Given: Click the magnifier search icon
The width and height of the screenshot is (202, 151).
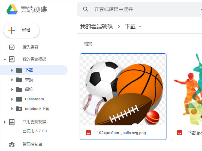Looking at the screenshot, I should tap(86, 9).
